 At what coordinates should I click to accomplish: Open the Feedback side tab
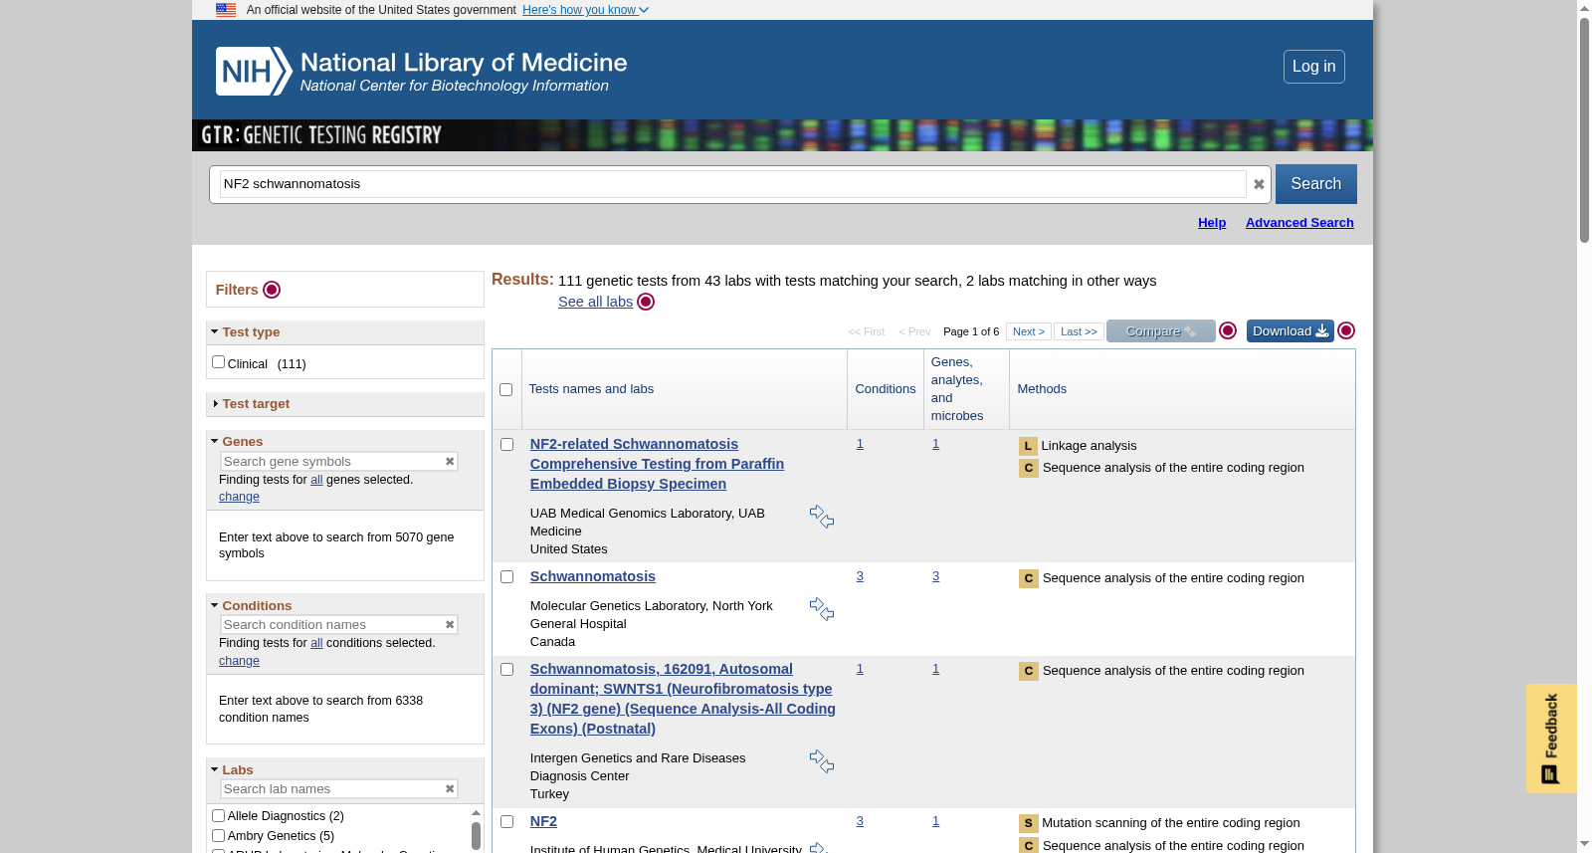point(1551,738)
